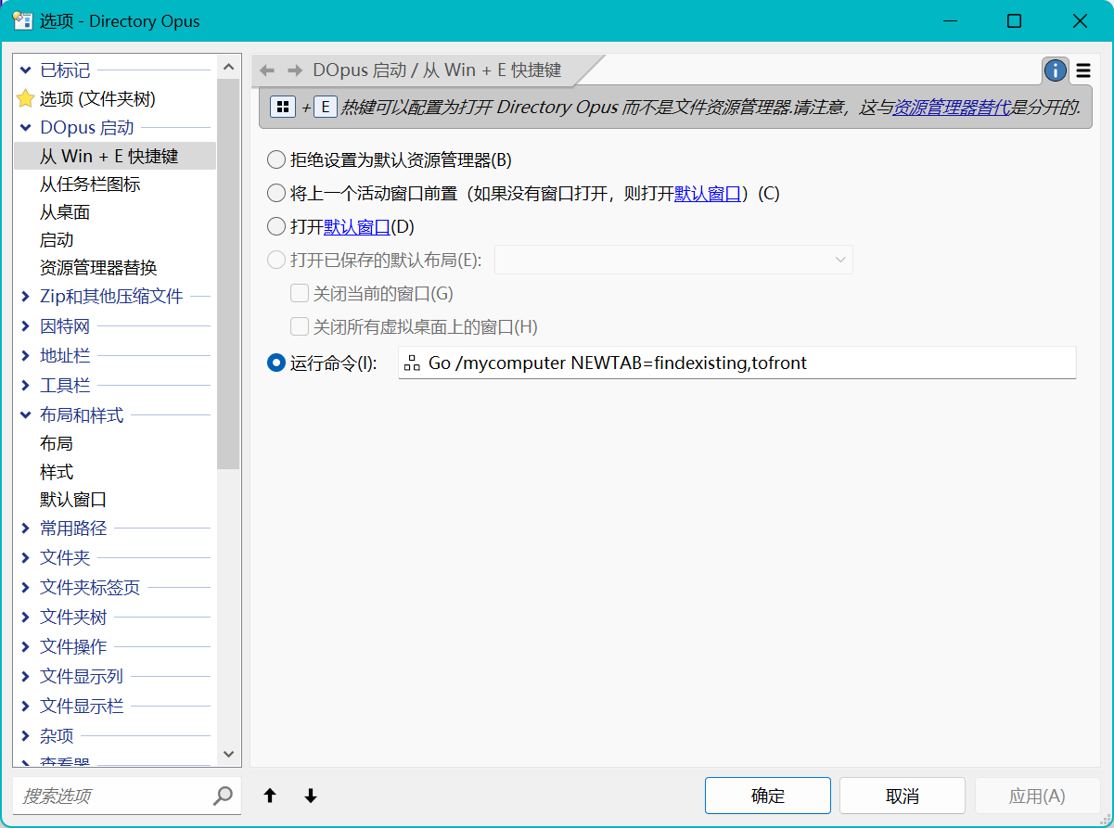Viewport: 1114px width, 828px height.
Task: Collapse the 布局和样式 section
Action: 25,415
